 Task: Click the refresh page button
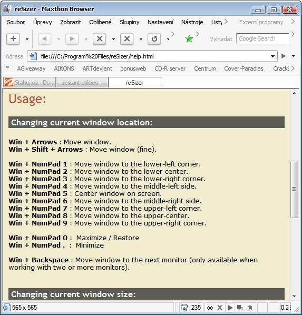pos(154,38)
